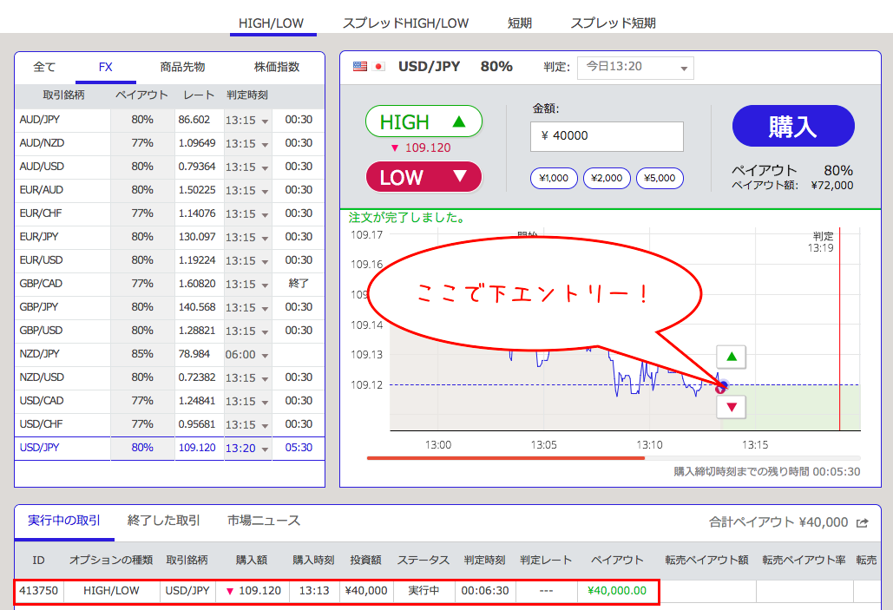The height and width of the screenshot is (610, 893).
Task: Open the 商品先物 category tab
Action: [182, 67]
